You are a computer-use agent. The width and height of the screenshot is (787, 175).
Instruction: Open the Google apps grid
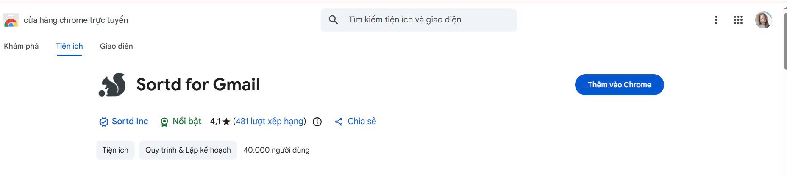pyautogui.click(x=738, y=20)
